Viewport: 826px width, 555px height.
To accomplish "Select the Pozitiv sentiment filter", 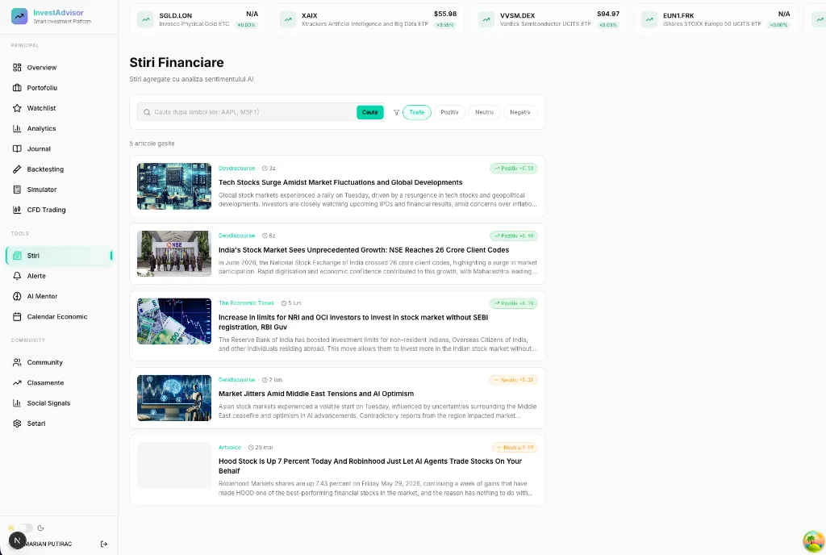I will 449,112.
